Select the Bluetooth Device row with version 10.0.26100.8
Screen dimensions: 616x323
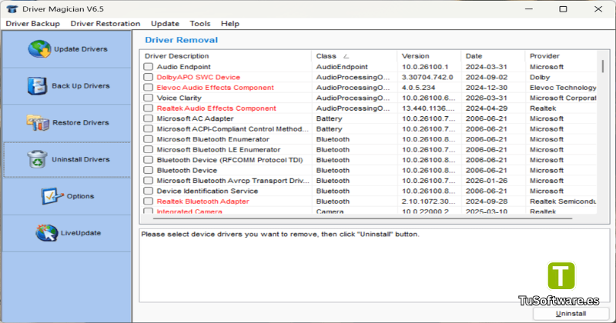pos(186,170)
